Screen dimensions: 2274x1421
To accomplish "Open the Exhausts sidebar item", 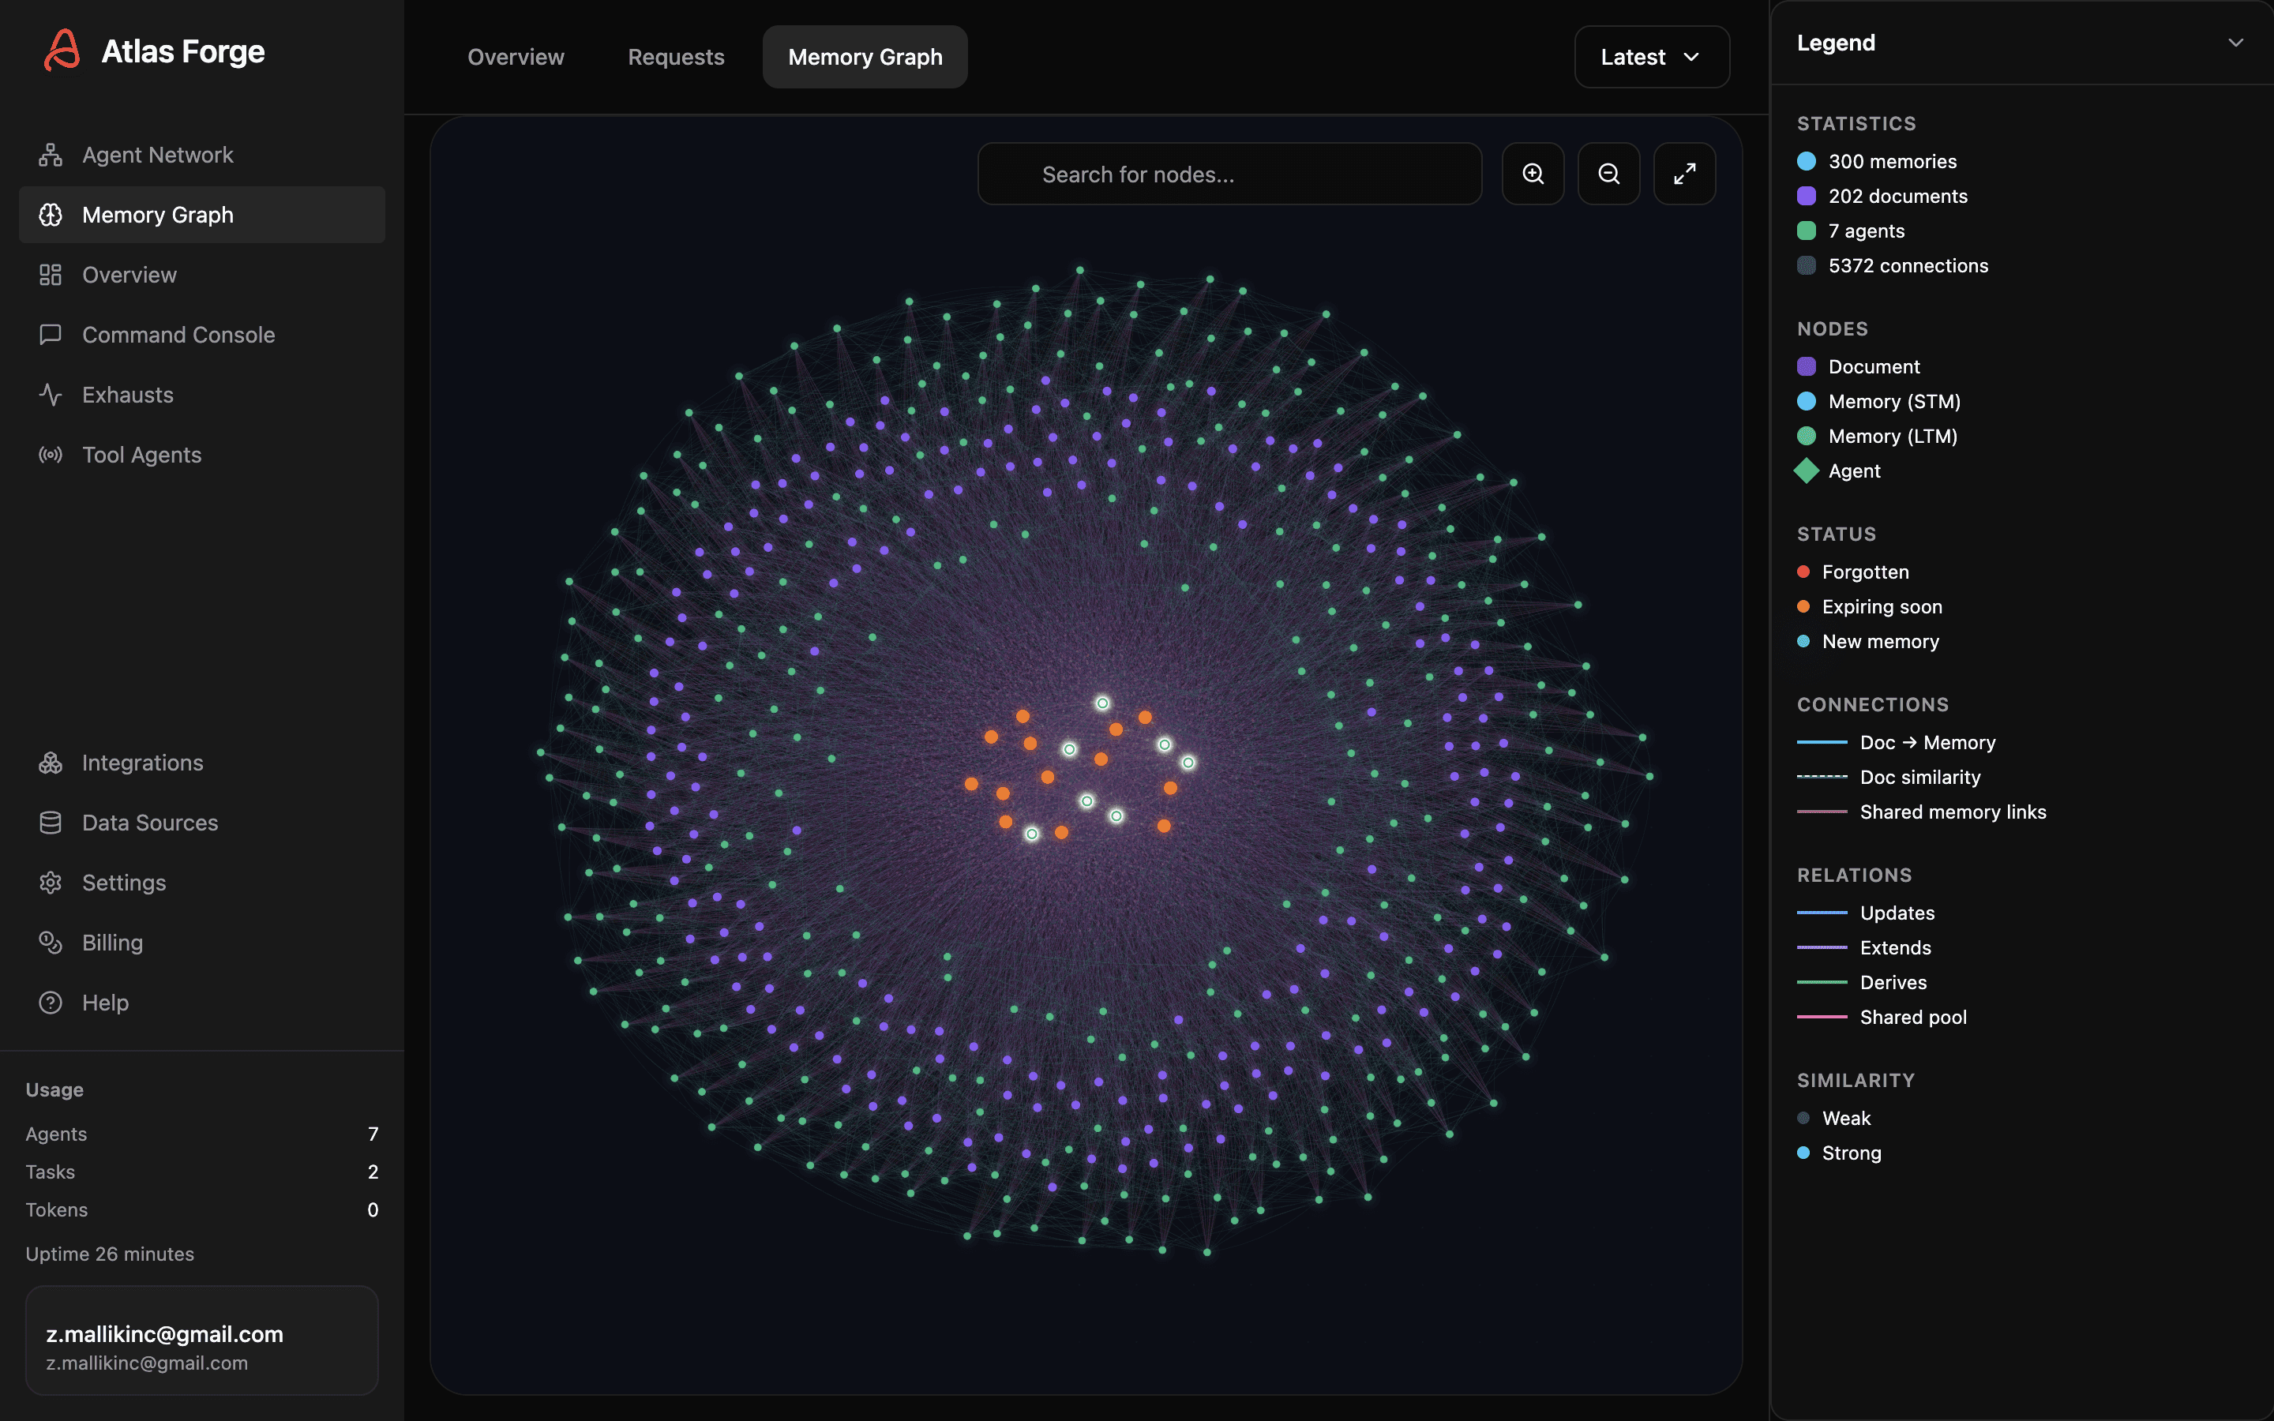I will pyautogui.click(x=128, y=395).
